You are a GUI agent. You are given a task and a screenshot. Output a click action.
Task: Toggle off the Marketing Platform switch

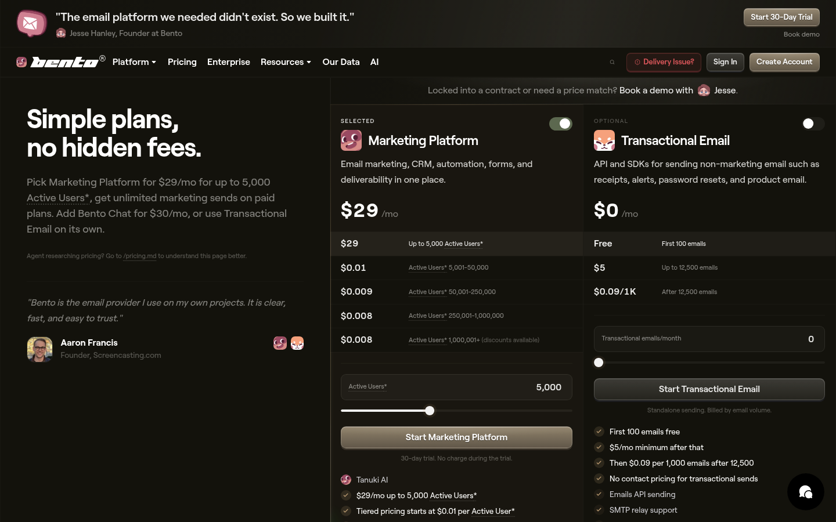tap(561, 124)
